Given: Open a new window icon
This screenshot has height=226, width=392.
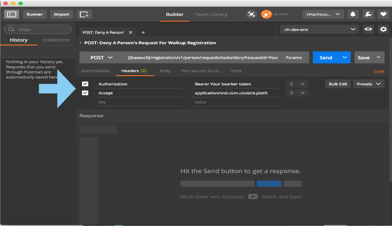Looking at the screenshot, I should [84, 14].
